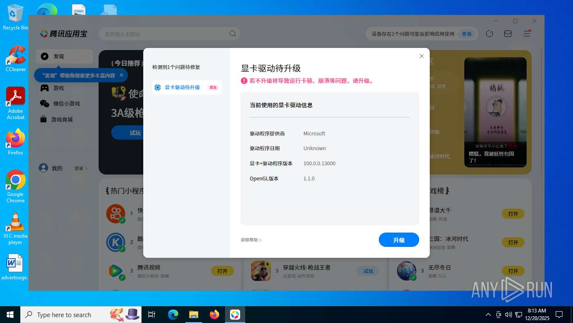Click the second-ranked blue K app icon

116,243
